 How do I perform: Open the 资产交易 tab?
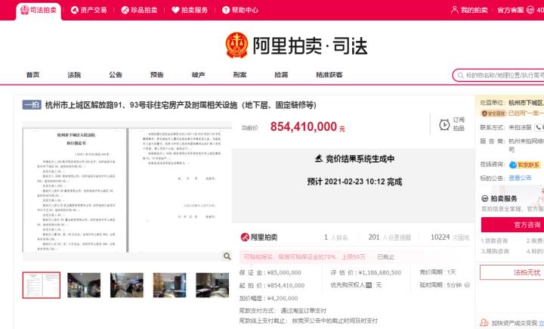click(x=89, y=10)
